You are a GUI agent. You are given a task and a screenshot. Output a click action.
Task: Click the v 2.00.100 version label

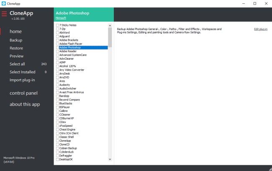click(x=18, y=19)
